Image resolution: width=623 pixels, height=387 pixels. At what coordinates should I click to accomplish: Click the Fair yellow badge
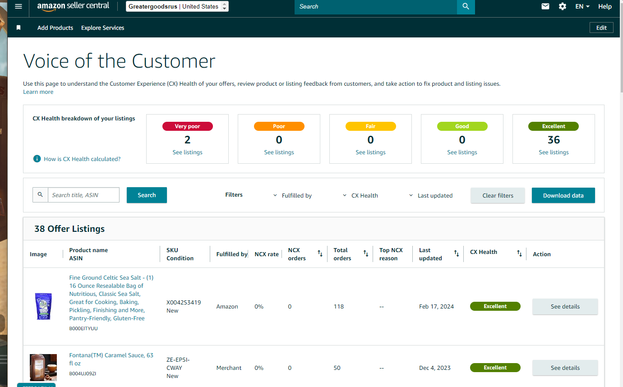click(x=370, y=126)
